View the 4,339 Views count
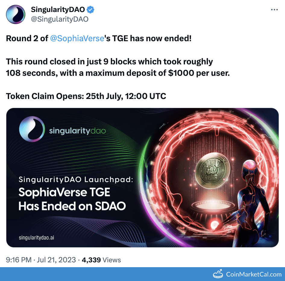 coord(101,260)
